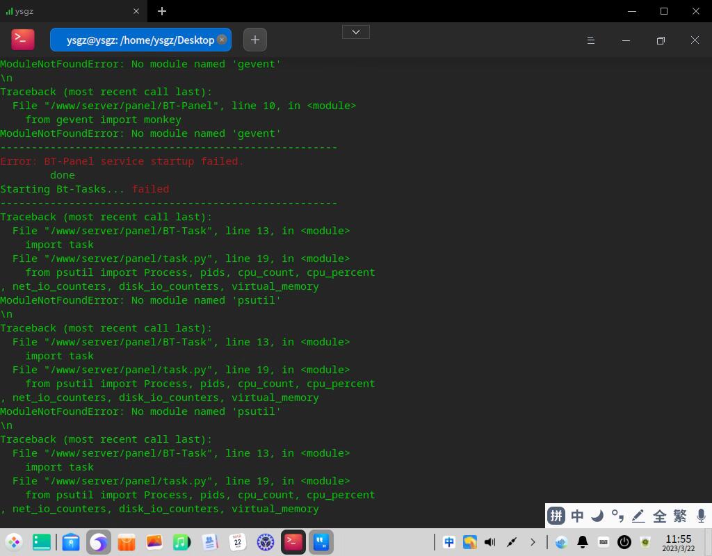This screenshot has width=712, height=556.
Task: Add a new terminal tab workspace
Action: [x=255, y=40]
